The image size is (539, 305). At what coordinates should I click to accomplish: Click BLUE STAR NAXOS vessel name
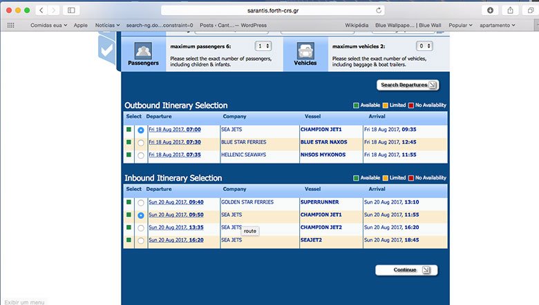(324, 142)
